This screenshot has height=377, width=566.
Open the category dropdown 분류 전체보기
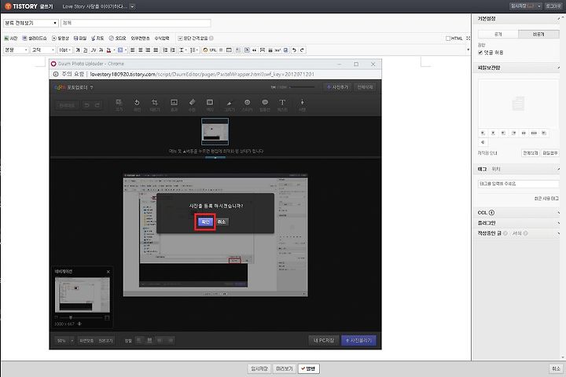coord(31,23)
